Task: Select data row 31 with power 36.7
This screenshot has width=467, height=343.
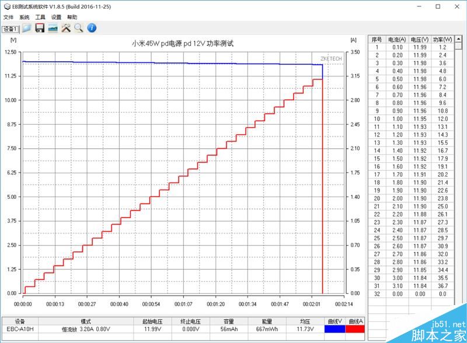Action: pos(412,286)
